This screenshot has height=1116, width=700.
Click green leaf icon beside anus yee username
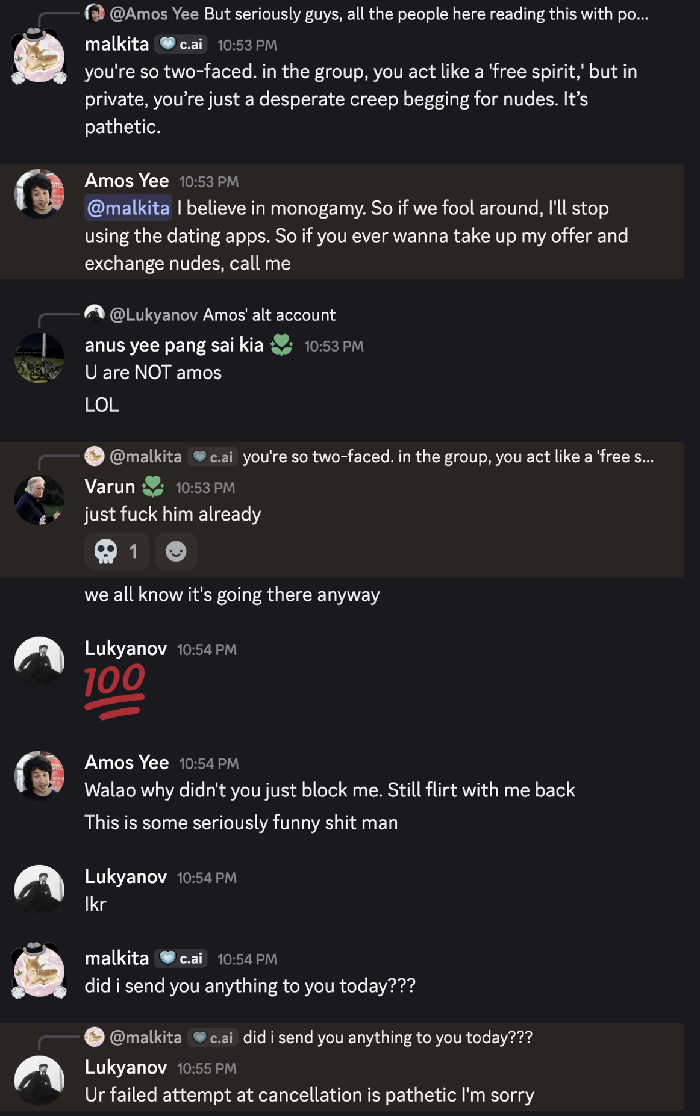point(281,345)
